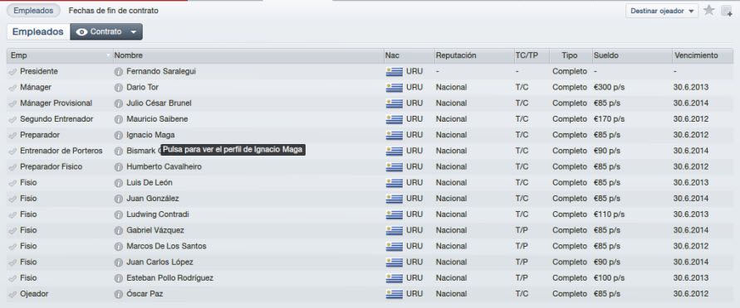Toggle the tick mark on the Mánager Provisional row
740x308 pixels.
pos(12,103)
